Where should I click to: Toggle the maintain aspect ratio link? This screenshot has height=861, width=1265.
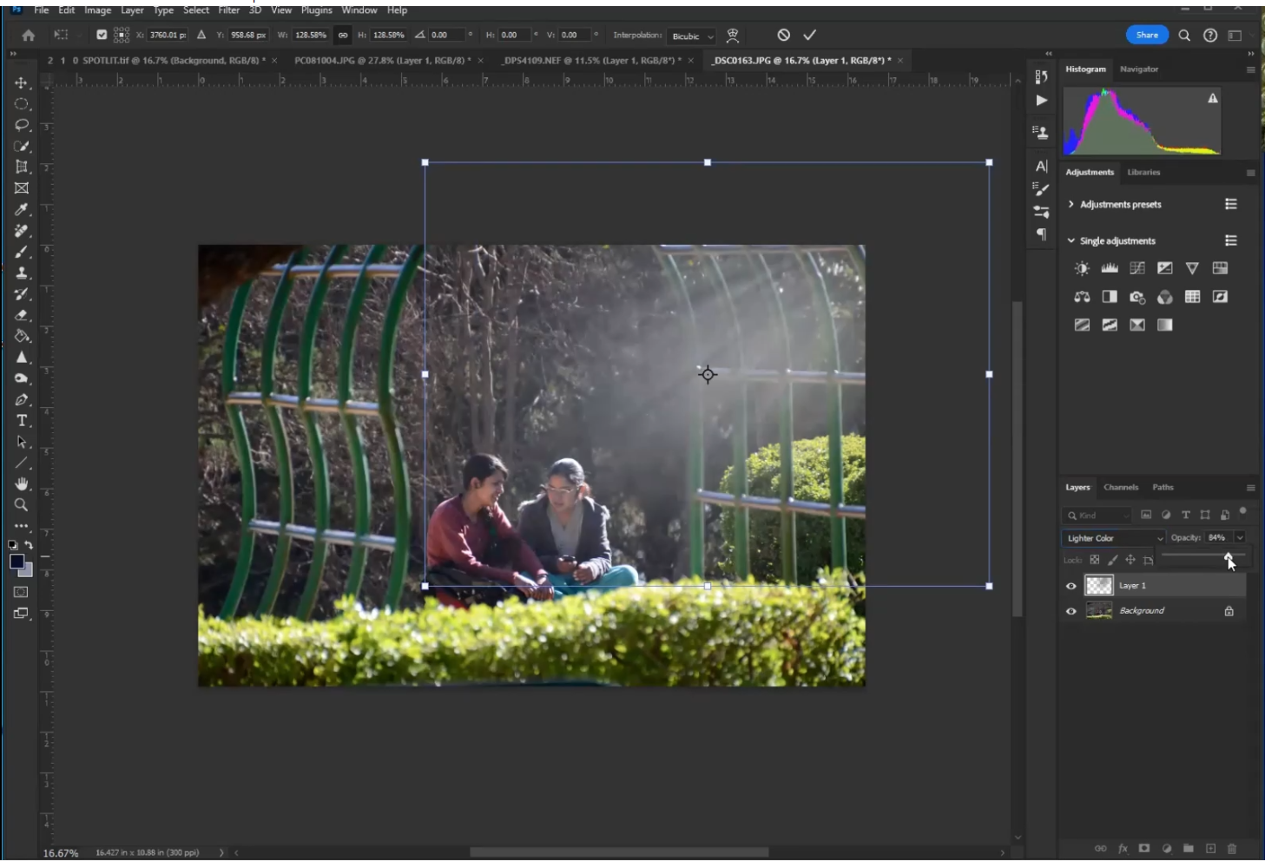tap(343, 36)
